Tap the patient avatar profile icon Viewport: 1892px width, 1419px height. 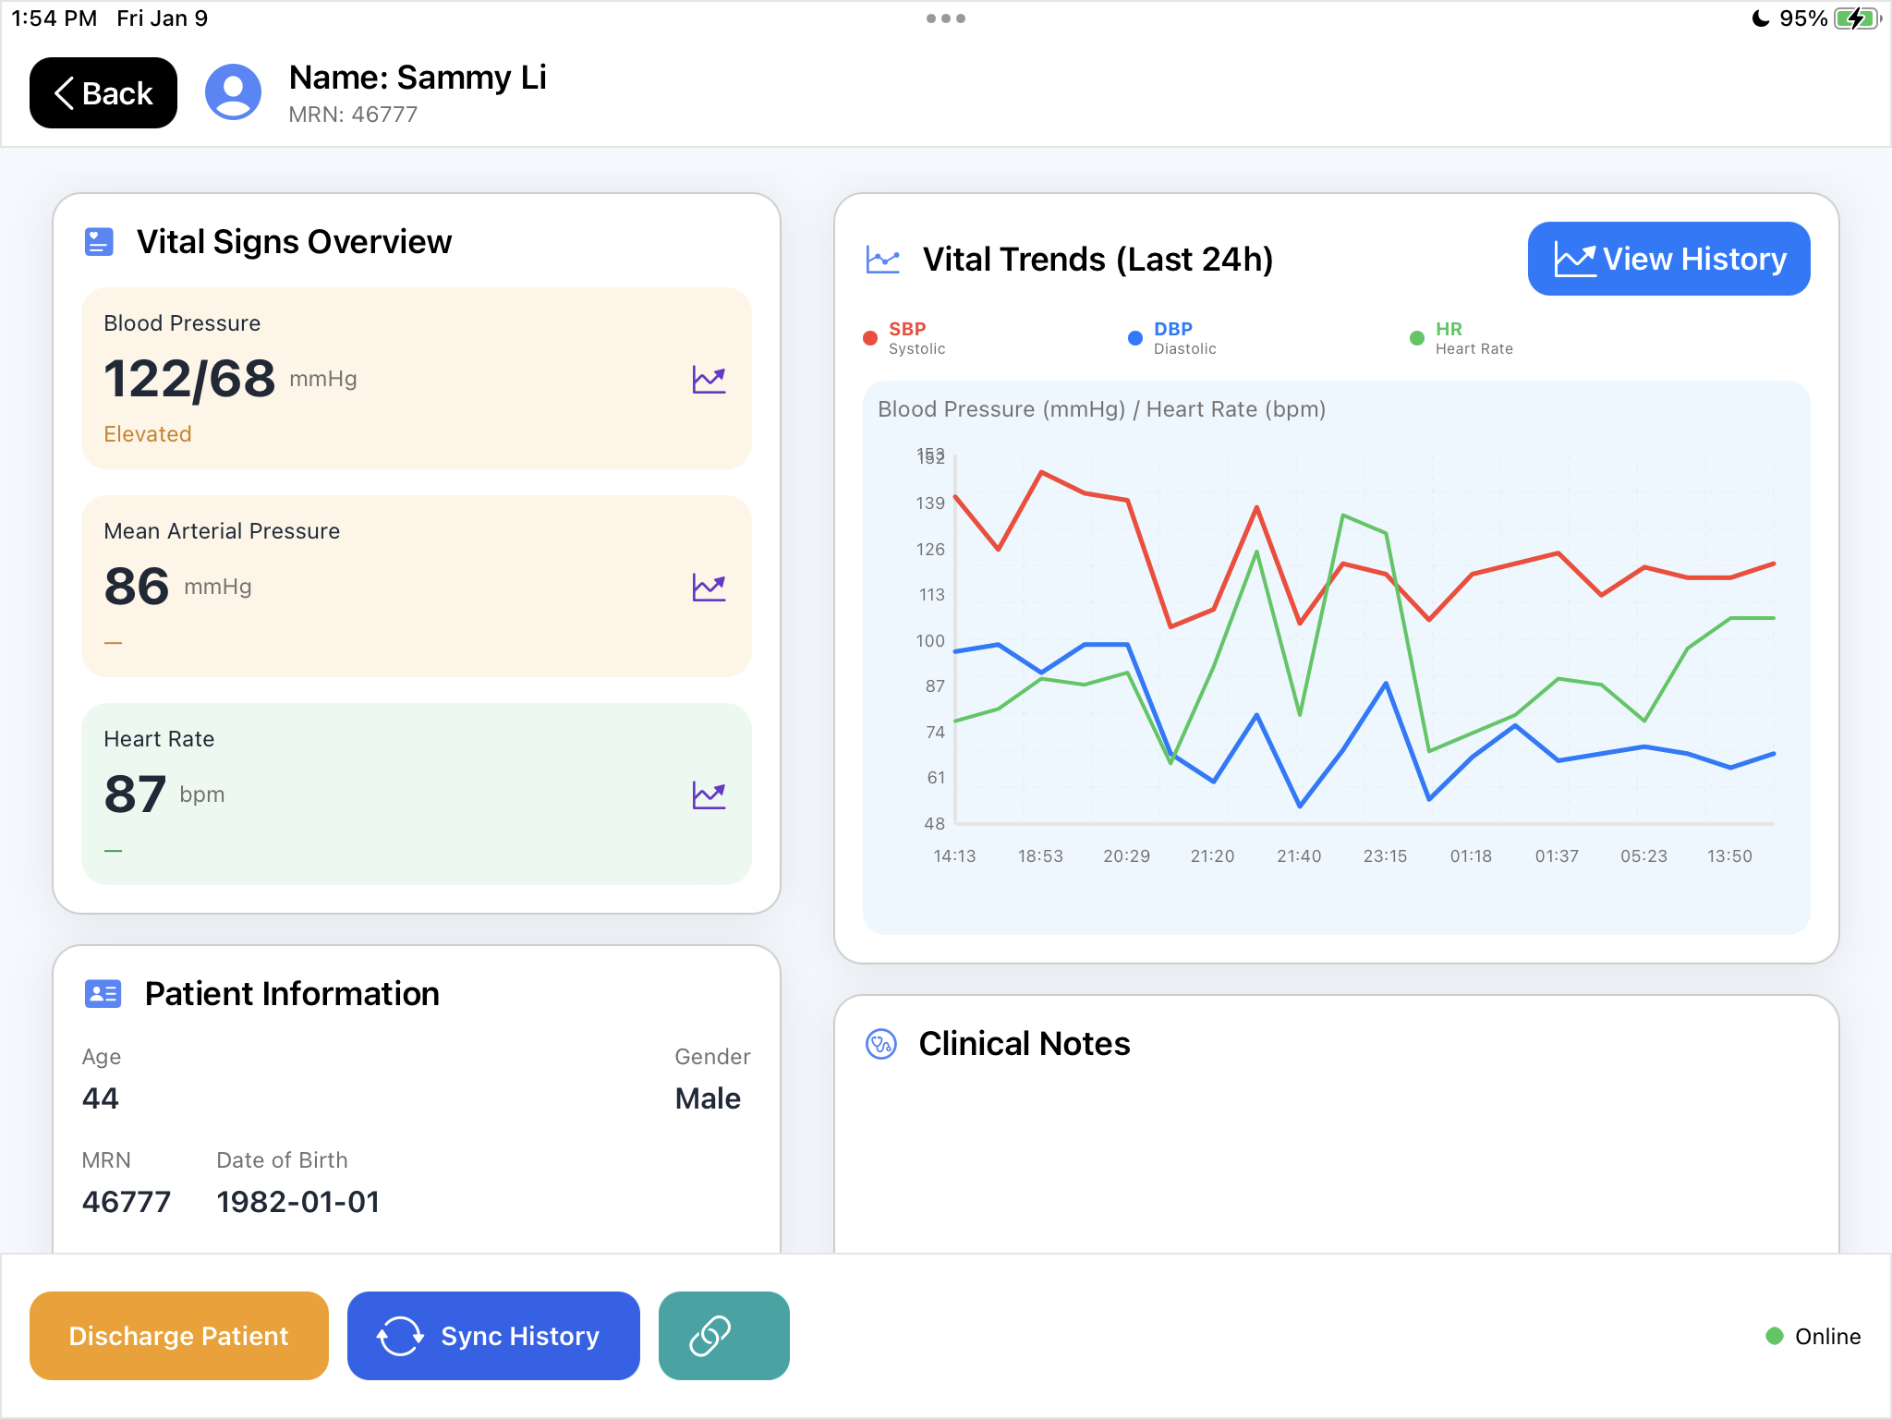tap(233, 92)
